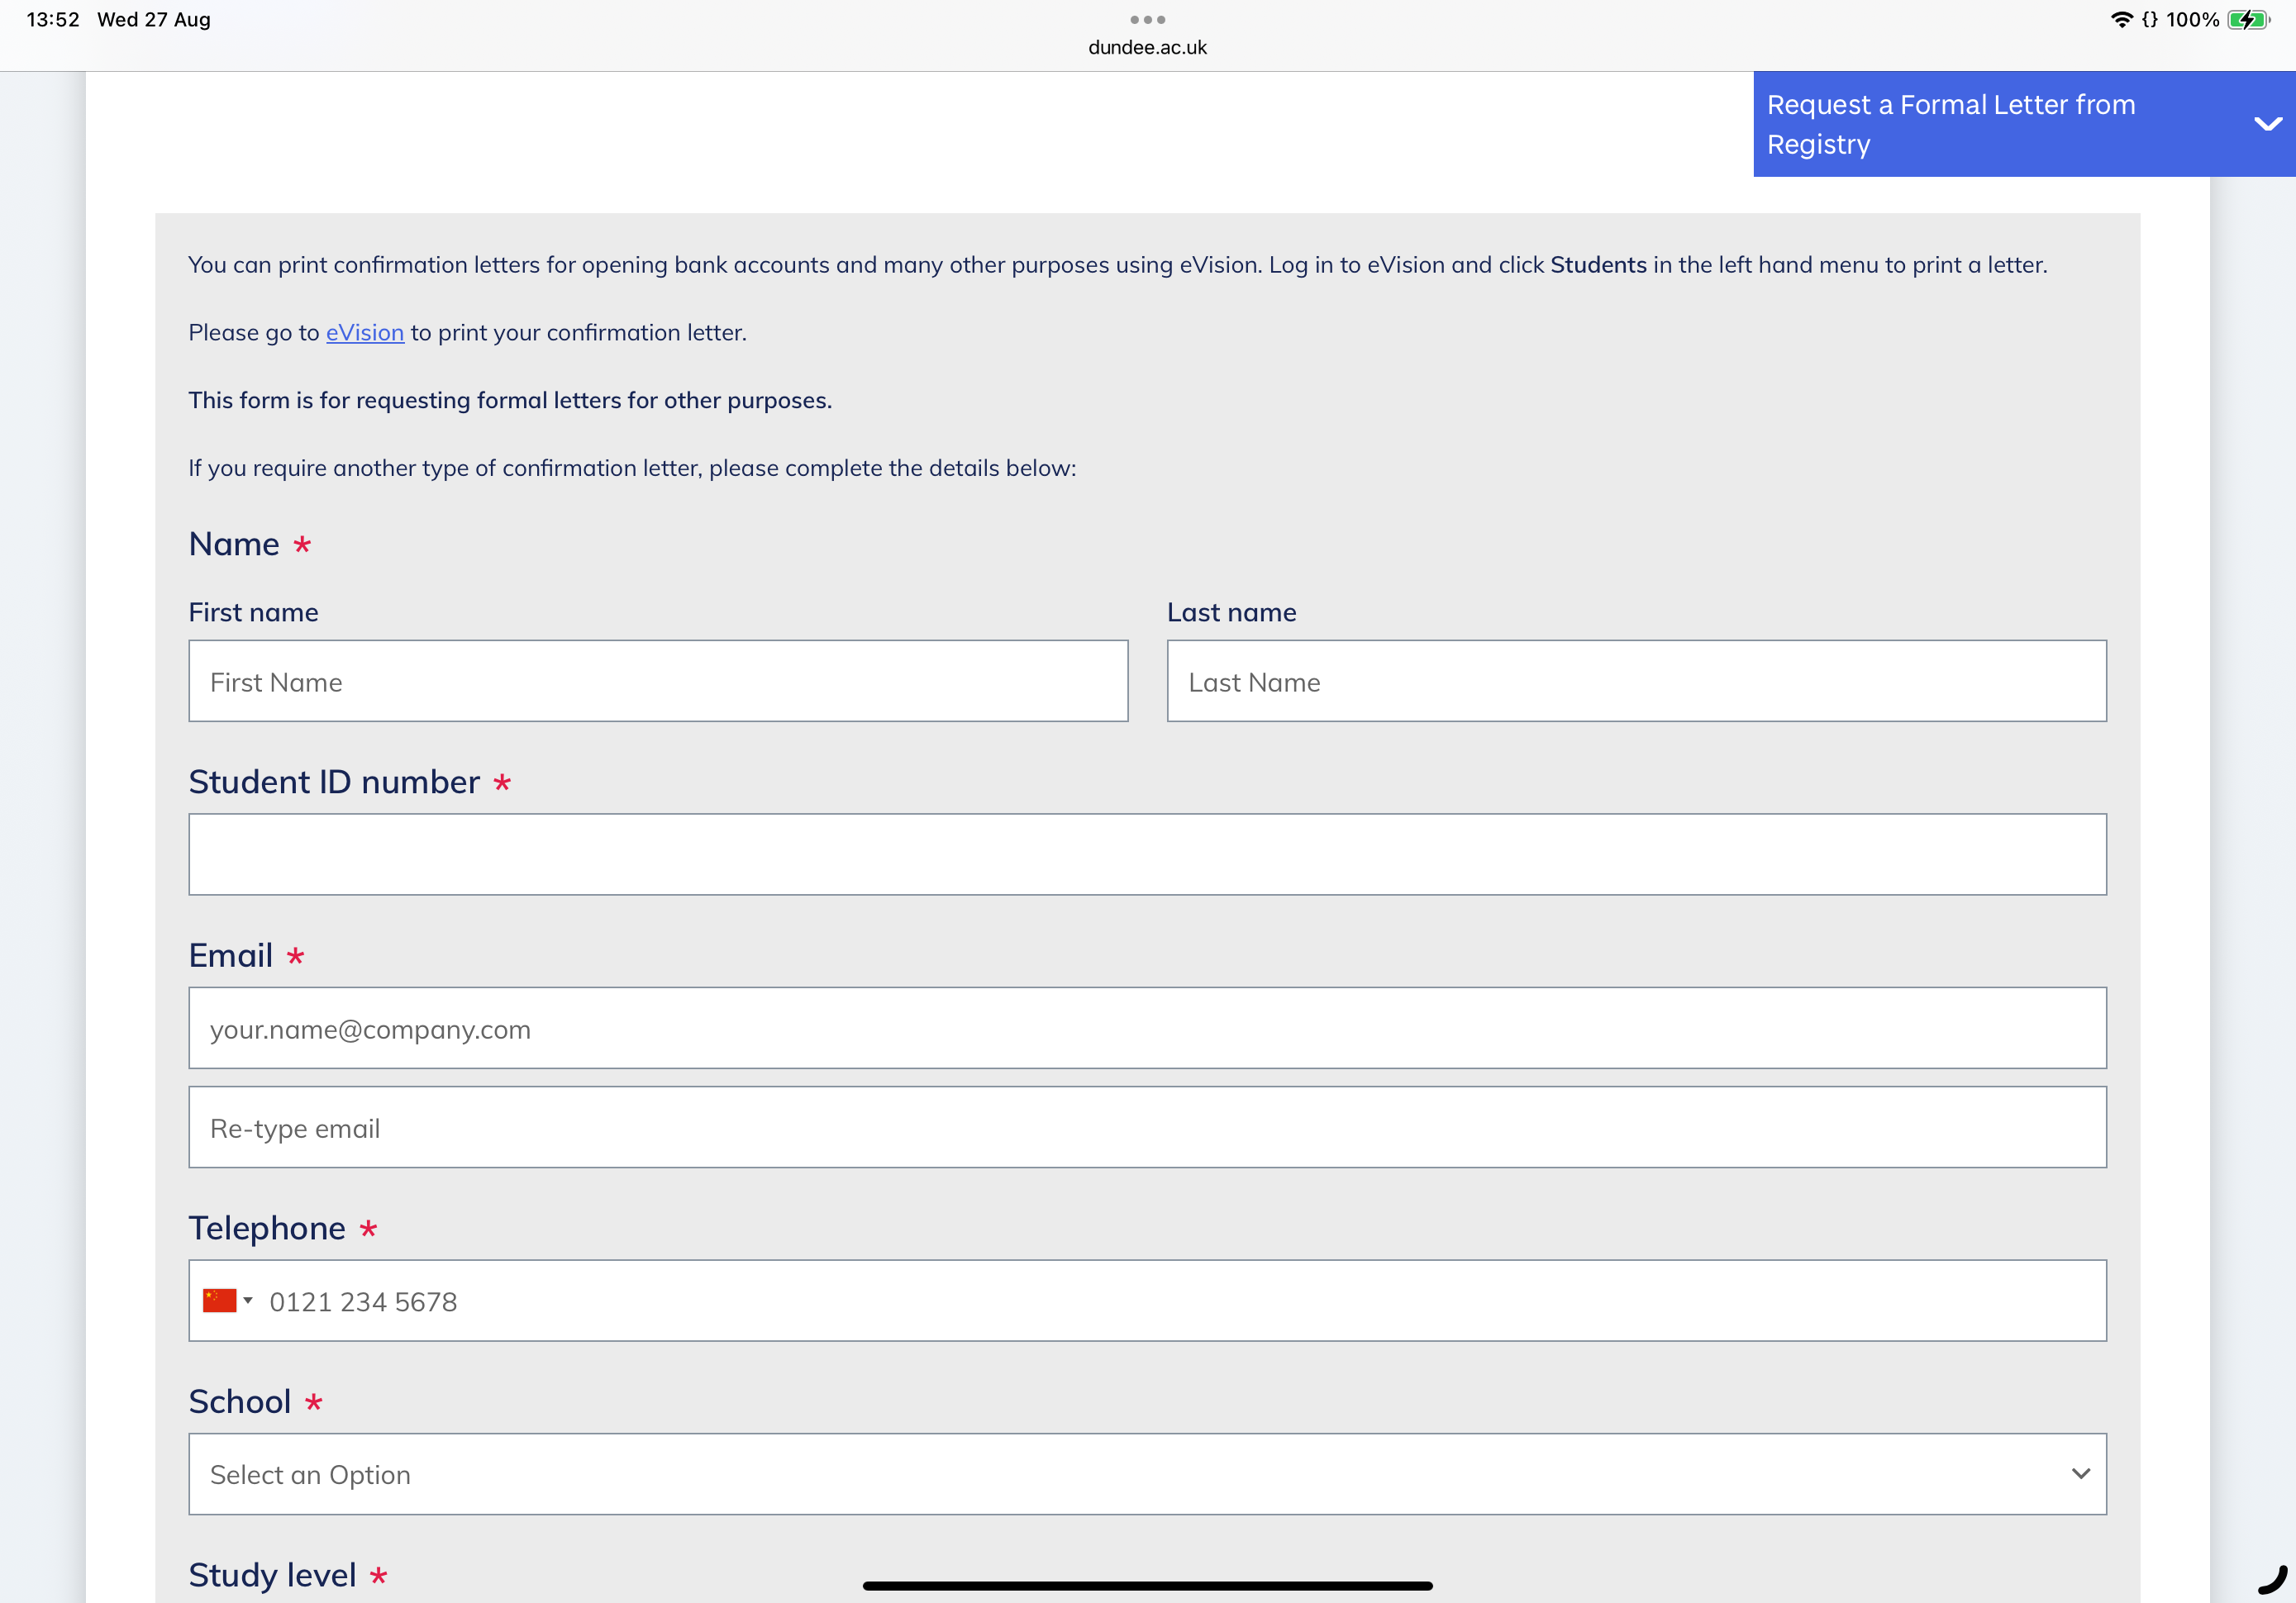Open the telephone country code dropdown arrow
Image resolution: width=2296 pixels, height=1603 pixels.
pos(248,1300)
